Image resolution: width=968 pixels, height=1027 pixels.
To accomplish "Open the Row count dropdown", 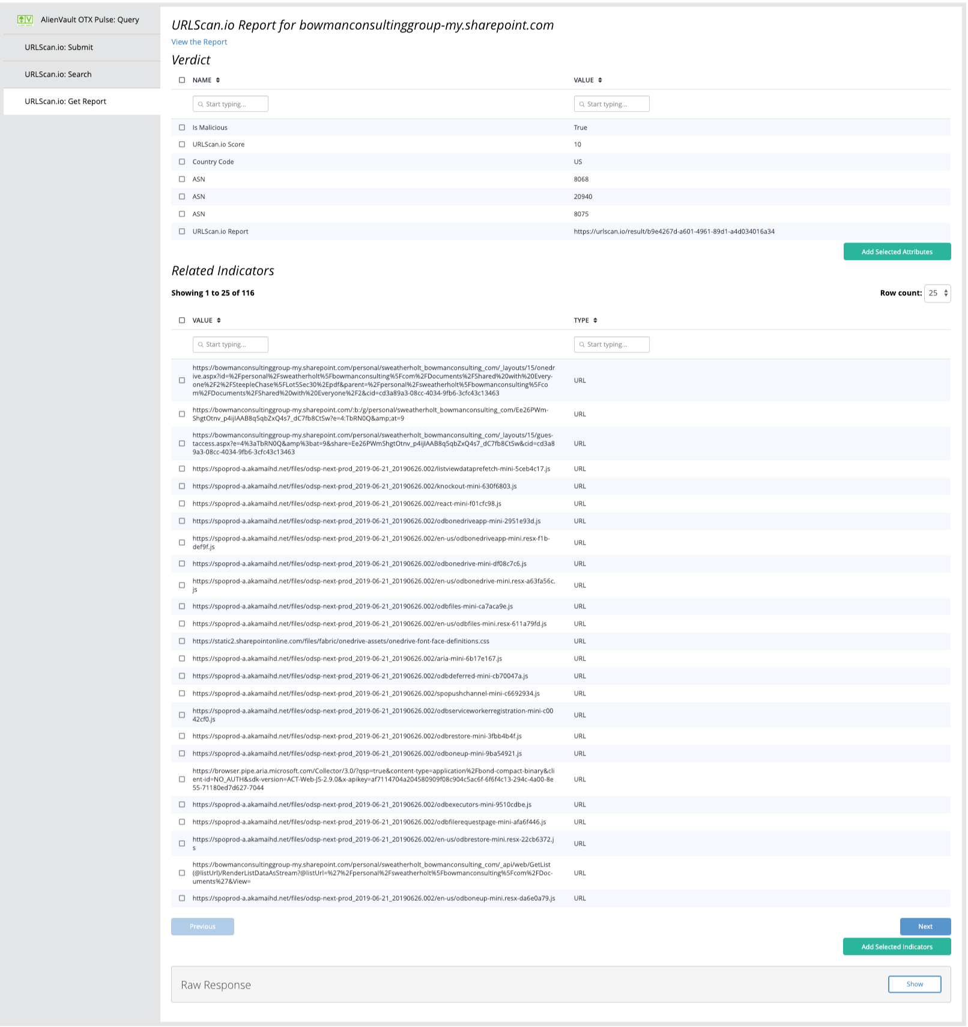I will point(937,294).
